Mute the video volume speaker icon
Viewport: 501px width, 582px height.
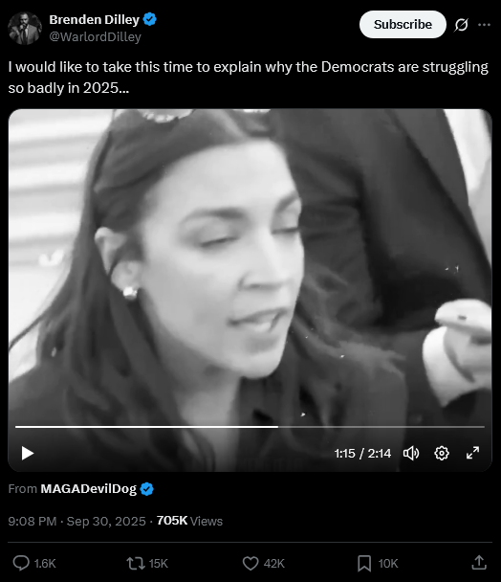click(x=411, y=453)
